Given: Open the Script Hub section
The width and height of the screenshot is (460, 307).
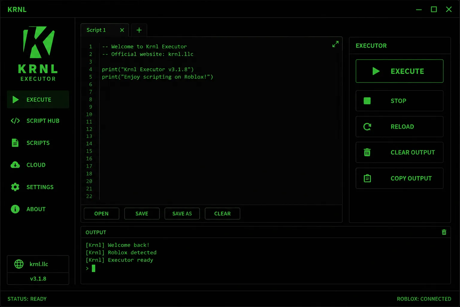Looking at the screenshot, I should coord(38,121).
